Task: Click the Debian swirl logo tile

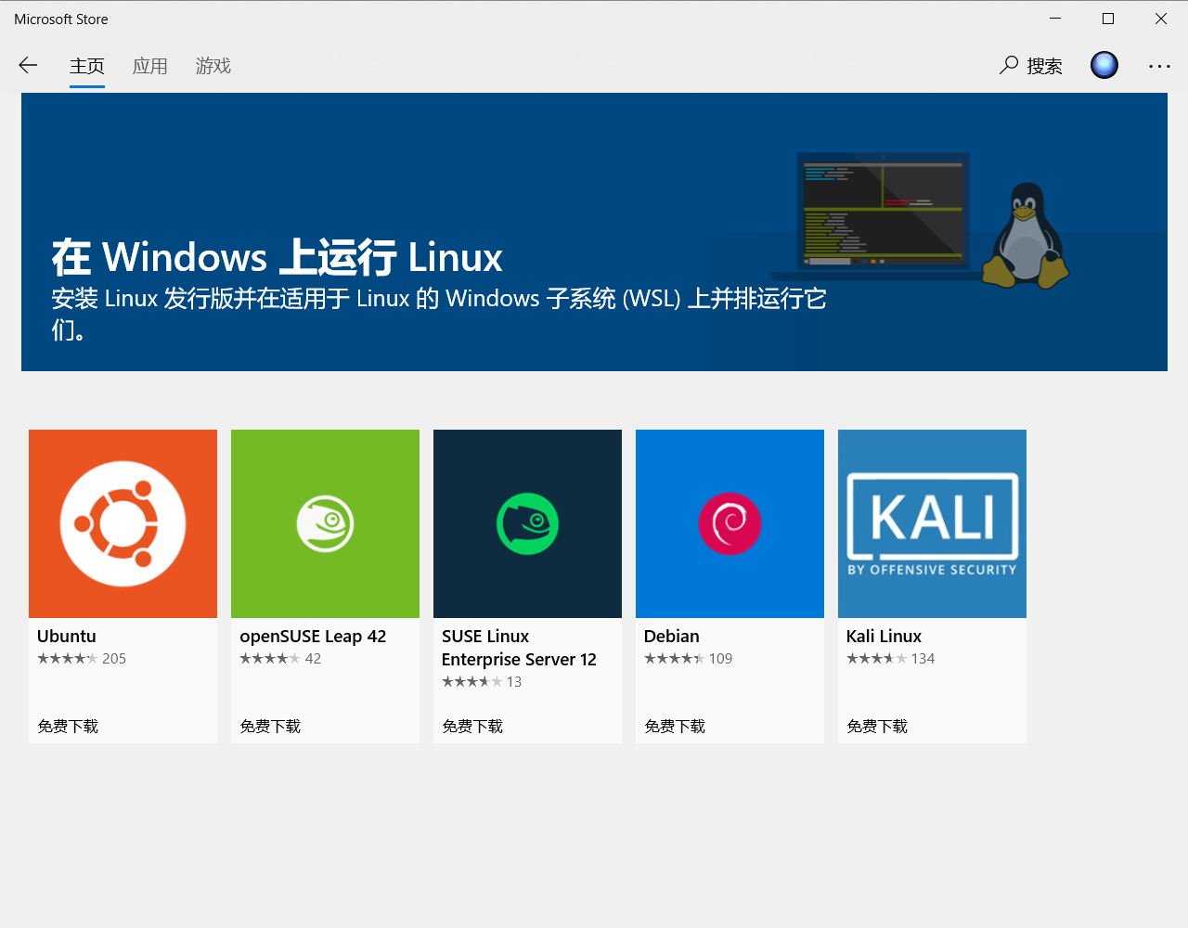Action: point(730,523)
